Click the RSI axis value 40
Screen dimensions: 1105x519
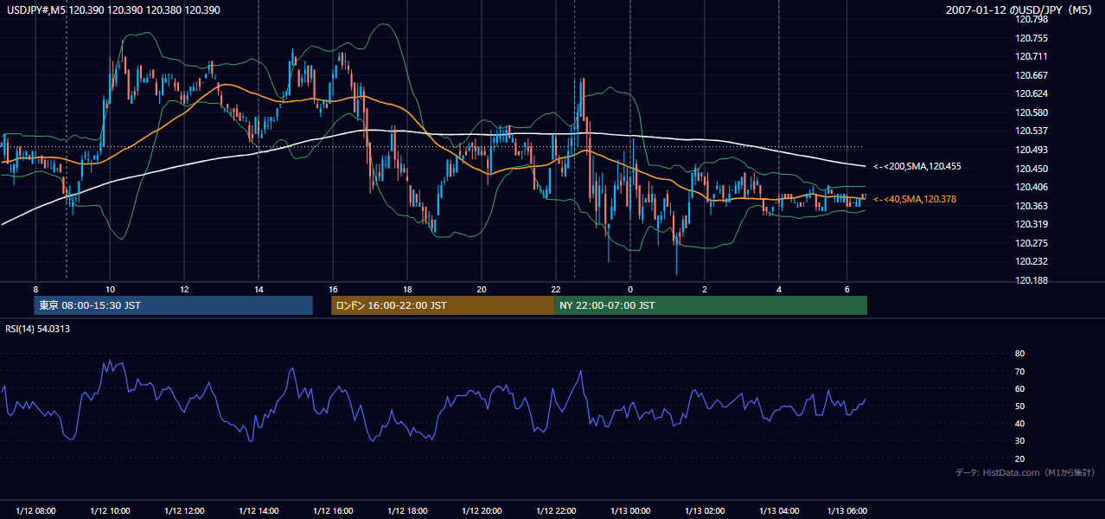(1019, 423)
